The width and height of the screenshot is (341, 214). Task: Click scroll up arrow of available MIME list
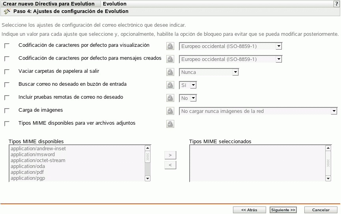(148, 148)
